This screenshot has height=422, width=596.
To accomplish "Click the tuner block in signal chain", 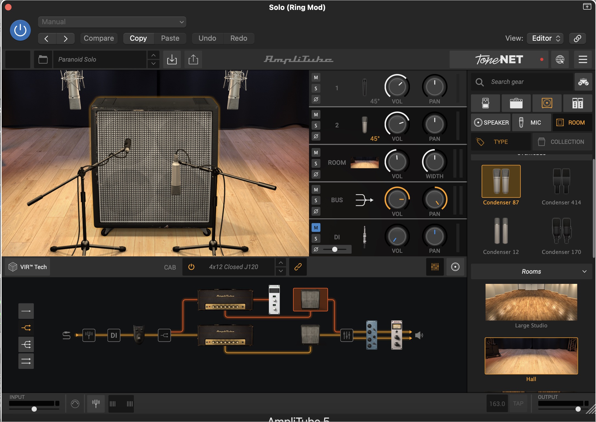I will click(x=89, y=335).
